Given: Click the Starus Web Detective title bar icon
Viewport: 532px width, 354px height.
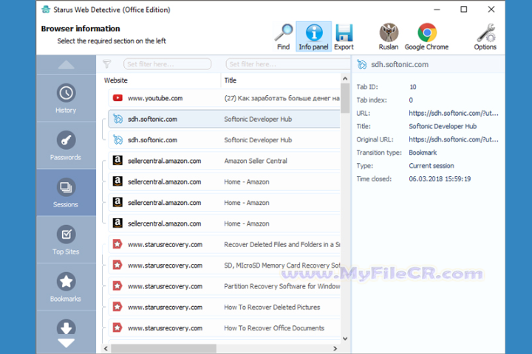Looking at the screenshot, I should click(46, 10).
